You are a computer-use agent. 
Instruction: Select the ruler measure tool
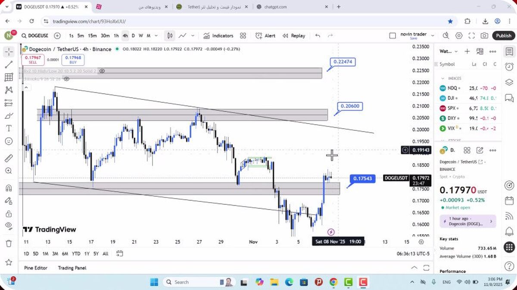tap(9, 158)
